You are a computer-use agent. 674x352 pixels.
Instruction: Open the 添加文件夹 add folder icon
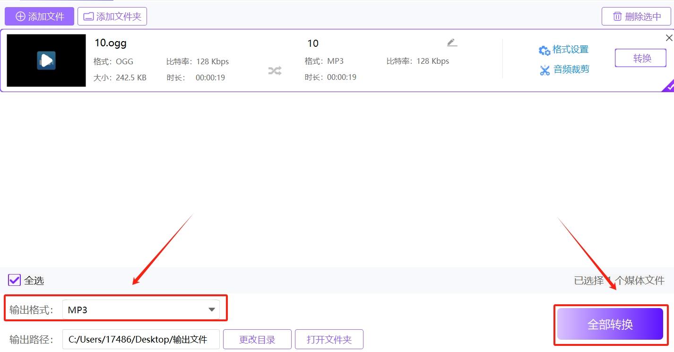[x=88, y=16]
